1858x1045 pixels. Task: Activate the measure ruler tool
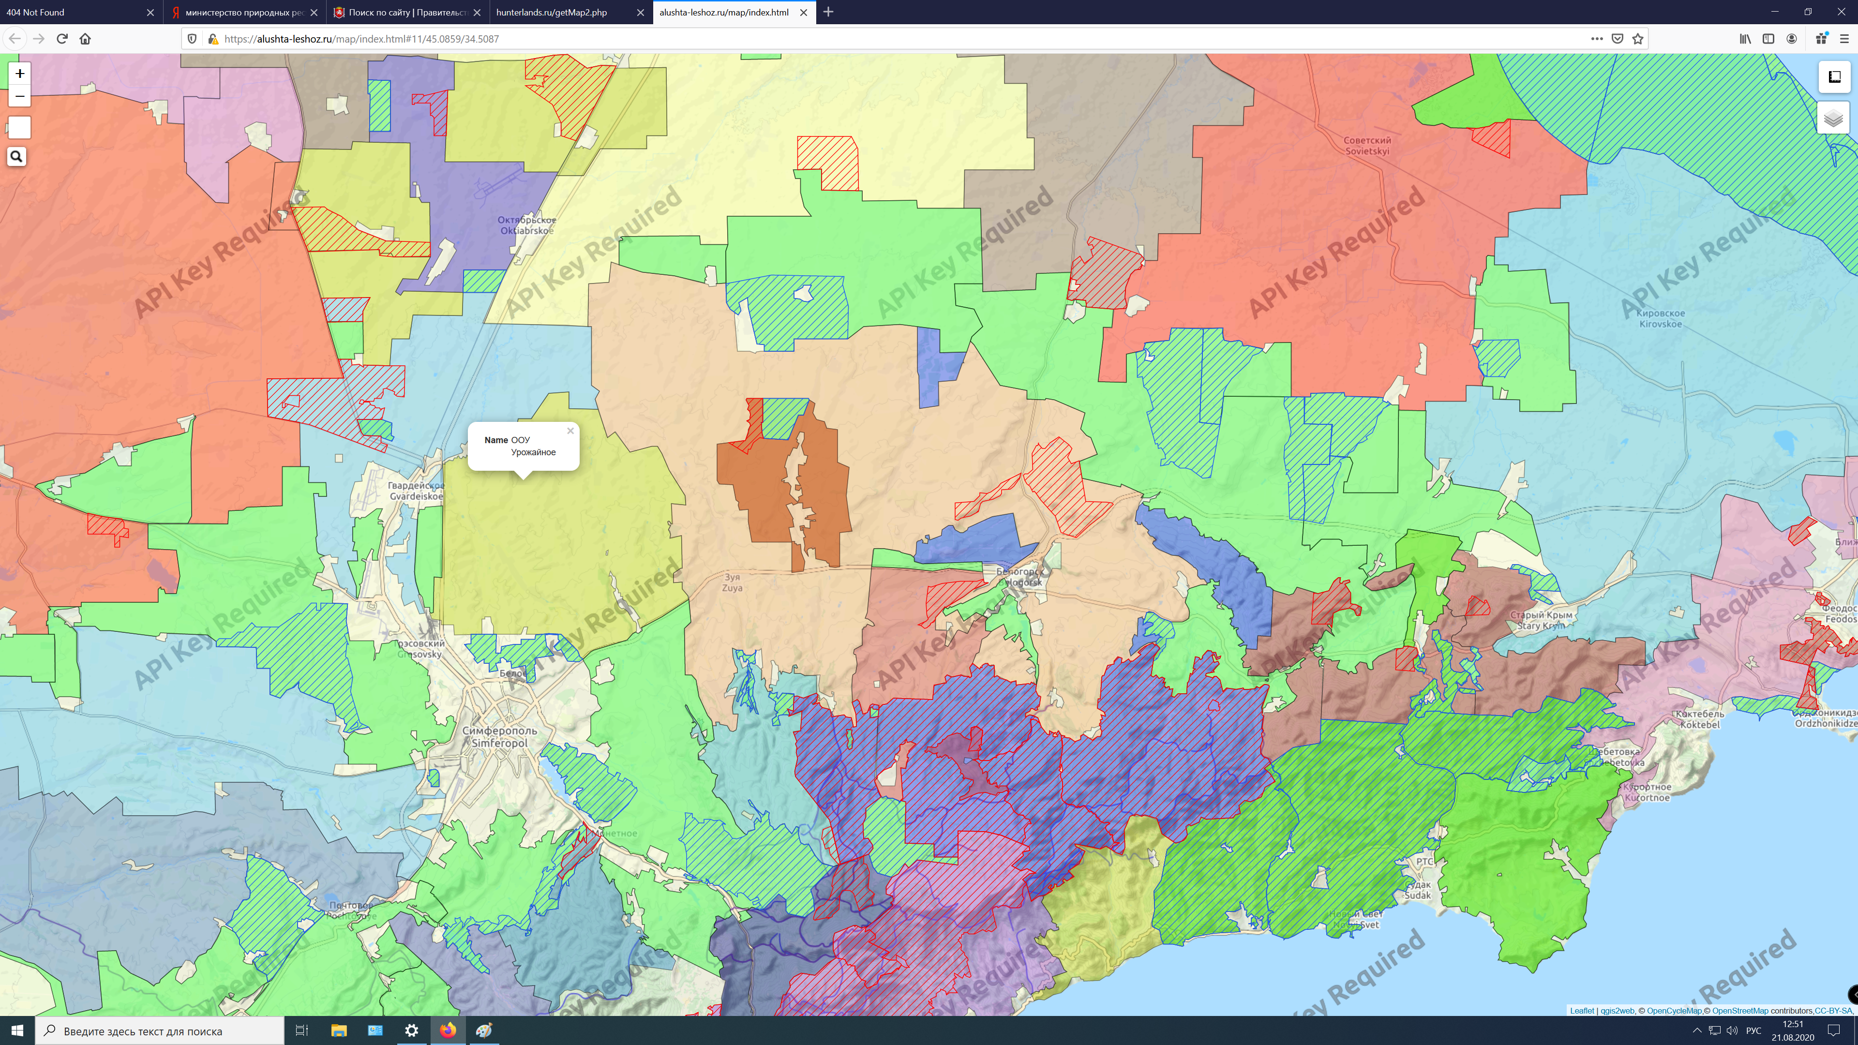coord(1834,76)
